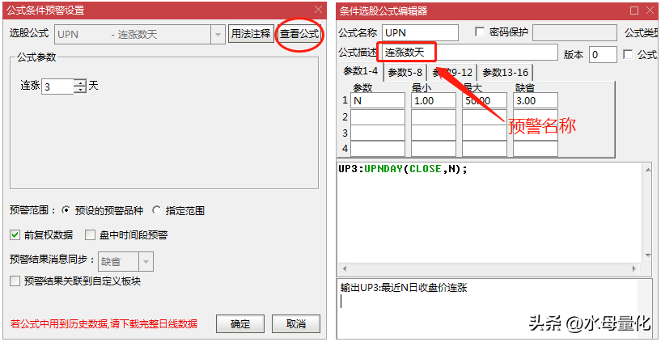Click parameter 4 name field
Viewport: 661px width, 342px height.
point(378,149)
